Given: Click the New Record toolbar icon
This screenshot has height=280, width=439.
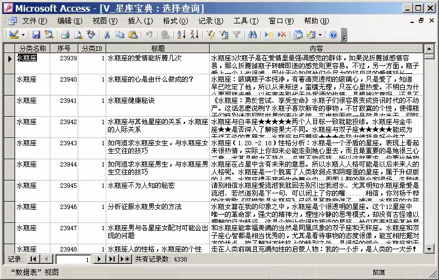Looking at the screenshot, I should coord(269,35).
